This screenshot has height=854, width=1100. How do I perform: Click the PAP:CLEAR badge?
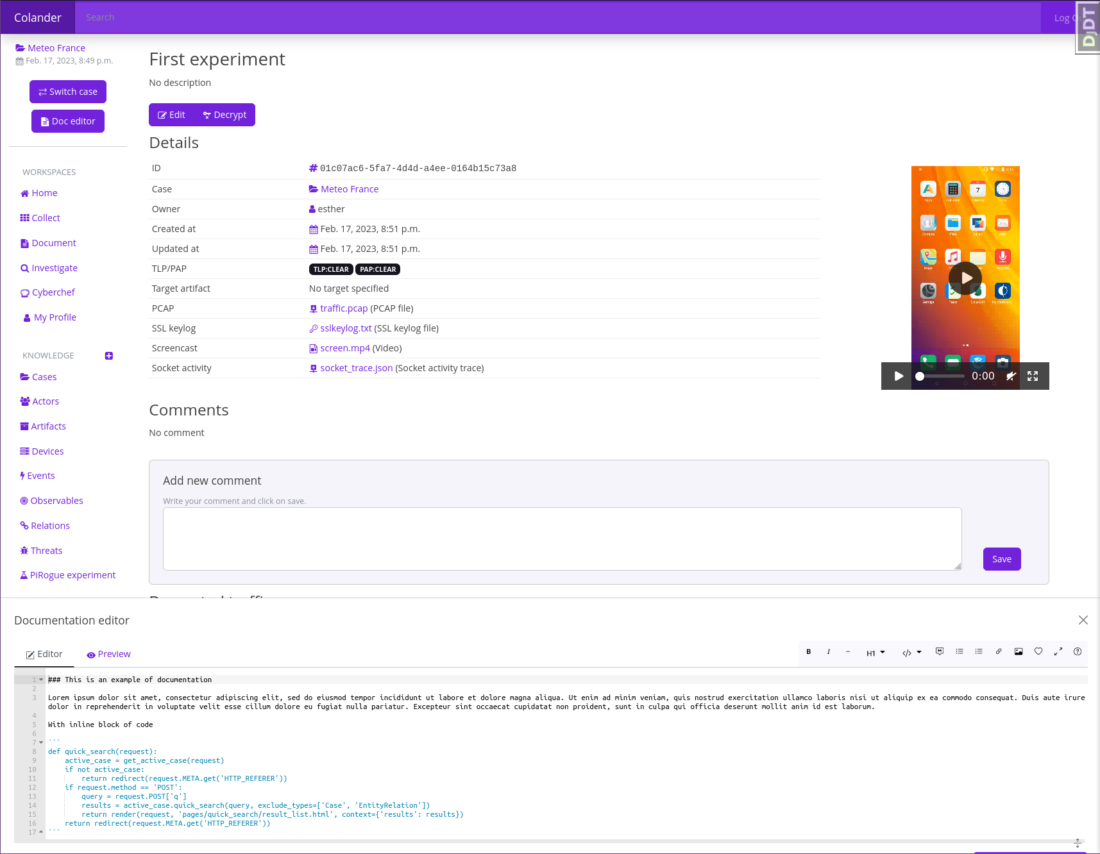[x=378, y=269]
